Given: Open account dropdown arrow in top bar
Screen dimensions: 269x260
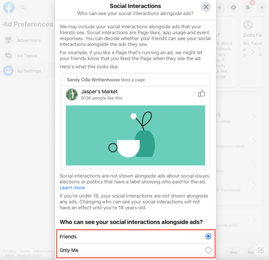Looking at the screenshot, I should (x=262, y=7).
